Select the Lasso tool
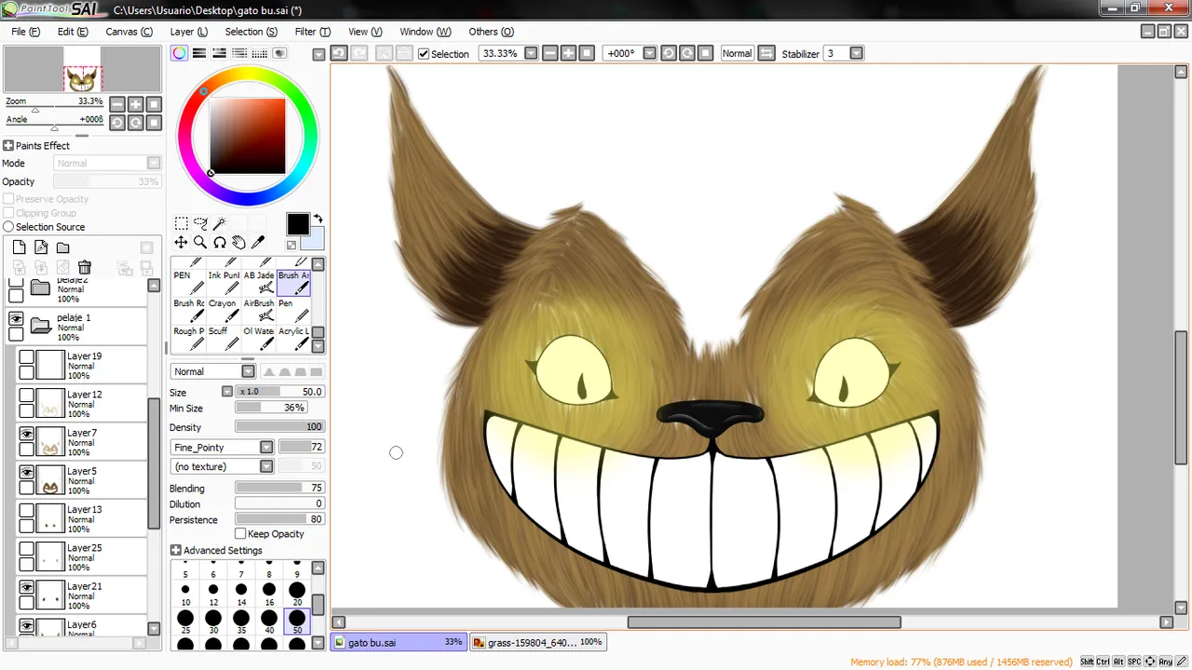The width and height of the screenshot is (1192, 670). (x=200, y=223)
